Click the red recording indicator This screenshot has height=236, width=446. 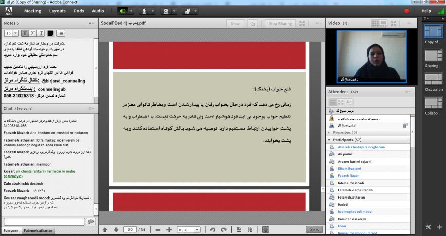pos(406,10)
